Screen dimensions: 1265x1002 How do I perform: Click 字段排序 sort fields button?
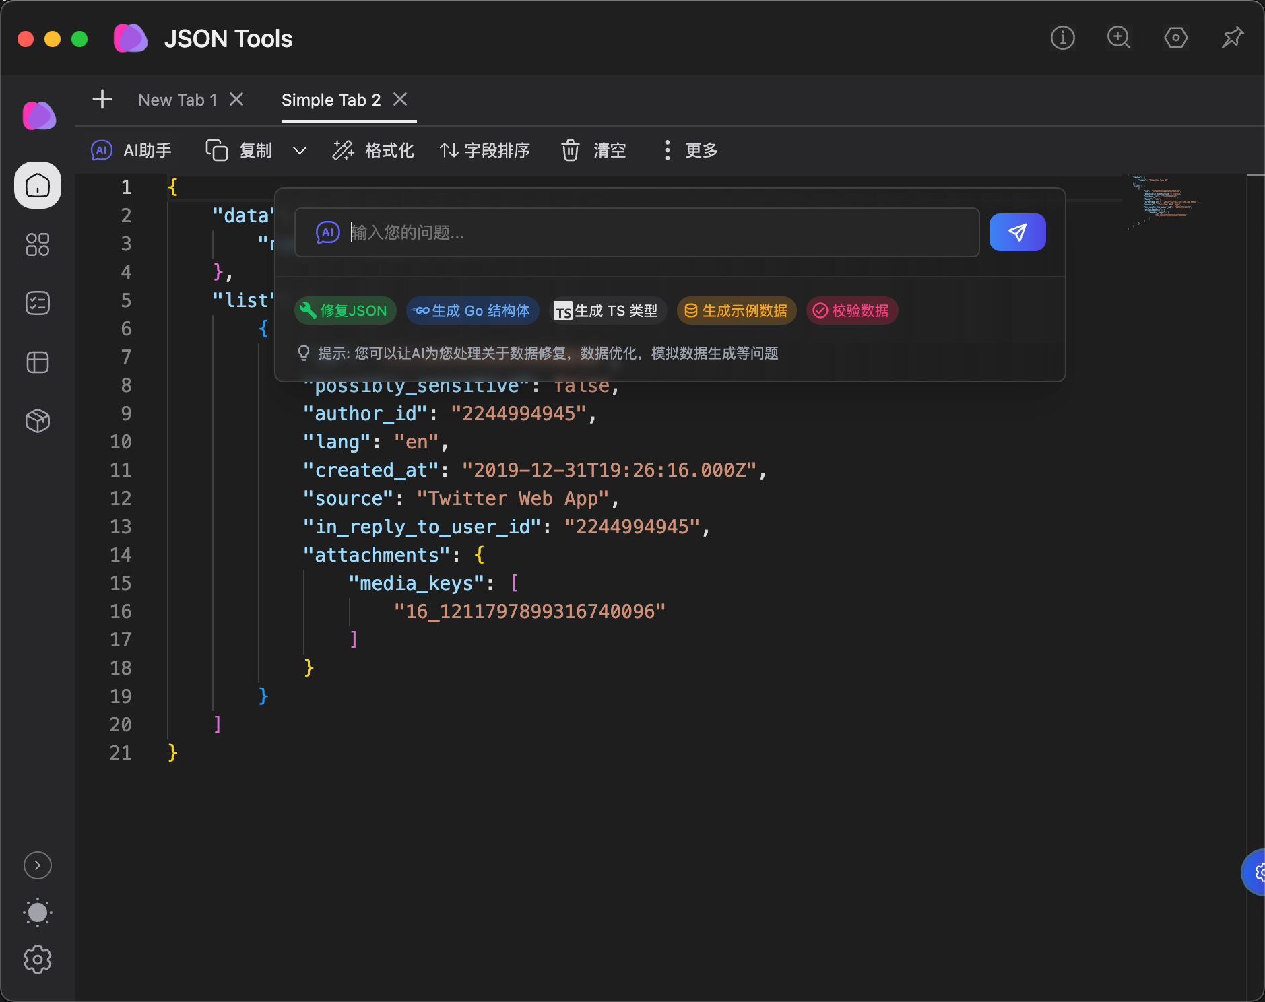coord(485,150)
